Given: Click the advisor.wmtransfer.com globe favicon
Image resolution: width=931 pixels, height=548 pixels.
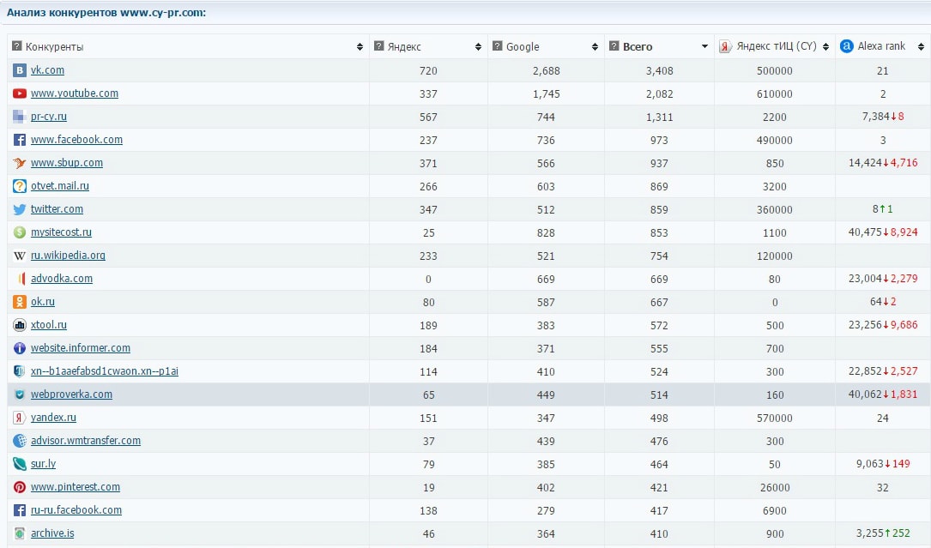Looking at the screenshot, I should (20, 441).
